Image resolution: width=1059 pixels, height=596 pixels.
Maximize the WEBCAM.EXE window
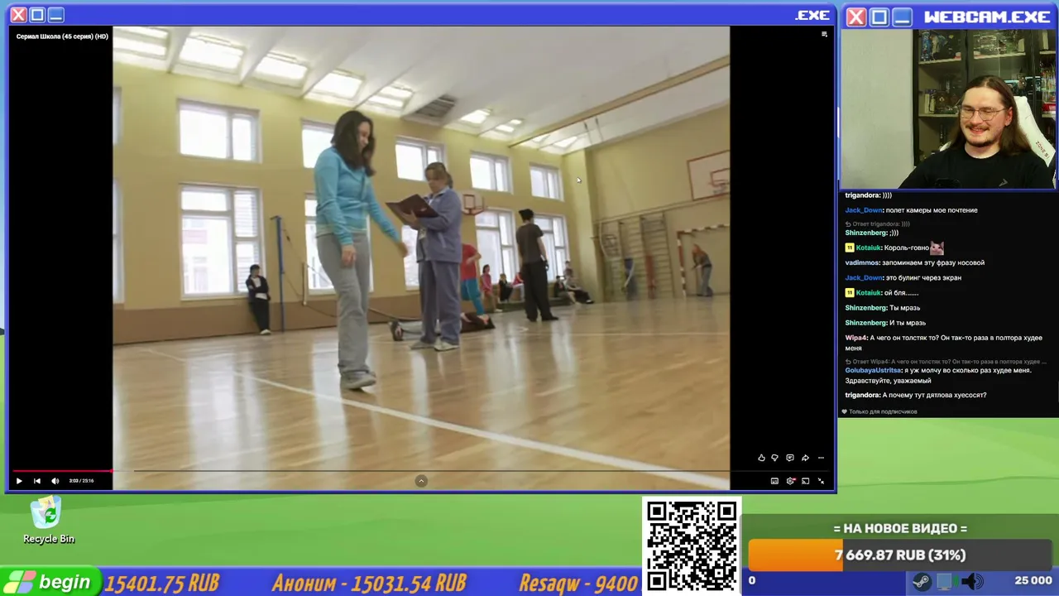(879, 17)
